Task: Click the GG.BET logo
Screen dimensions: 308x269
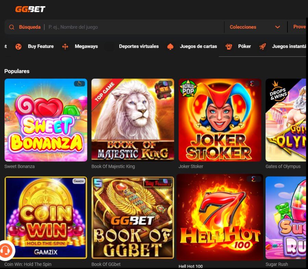Action: pyautogui.click(x=30, y=9)
